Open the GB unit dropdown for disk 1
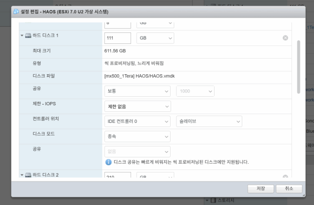This screenshot has height=205, width=314. tap(155, 38)
